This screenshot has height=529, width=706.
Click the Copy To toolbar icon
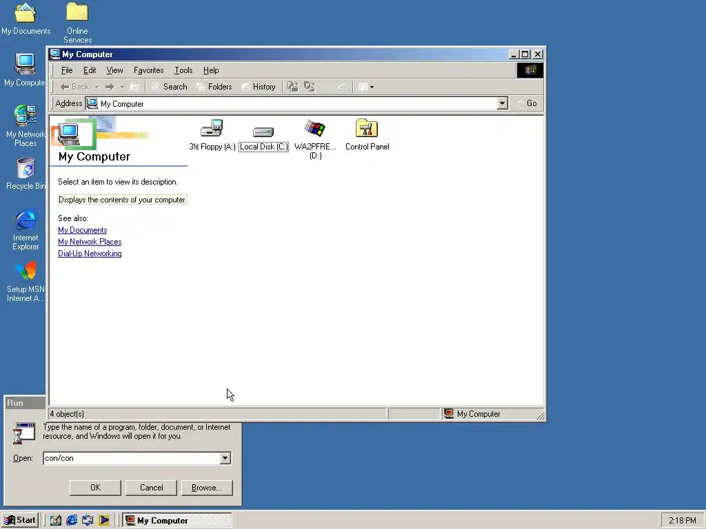point(310,87)
